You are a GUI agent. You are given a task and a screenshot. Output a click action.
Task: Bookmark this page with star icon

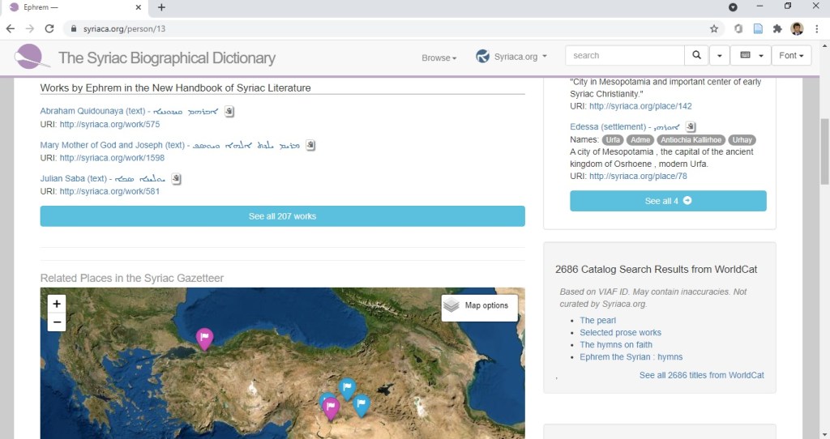point(714,28)
